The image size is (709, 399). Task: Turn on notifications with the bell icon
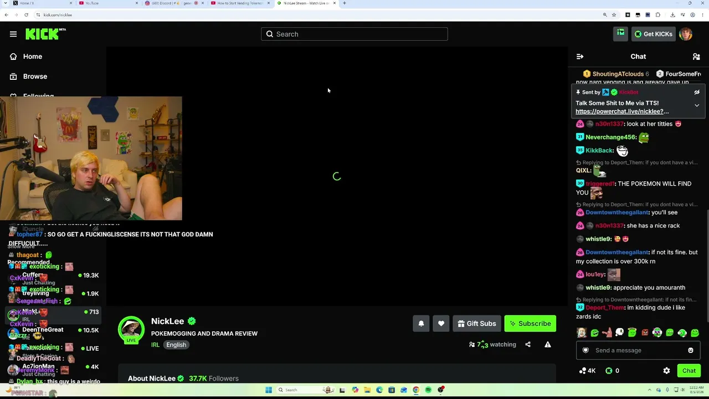(421, 324)
